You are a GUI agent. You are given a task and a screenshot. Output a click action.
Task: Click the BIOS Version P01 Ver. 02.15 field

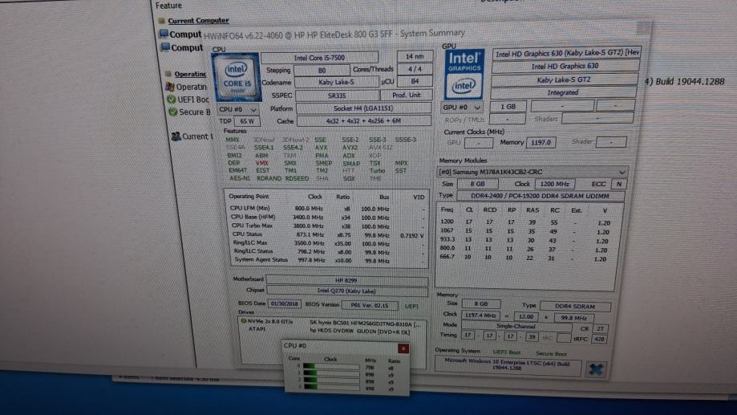(370, 305)
